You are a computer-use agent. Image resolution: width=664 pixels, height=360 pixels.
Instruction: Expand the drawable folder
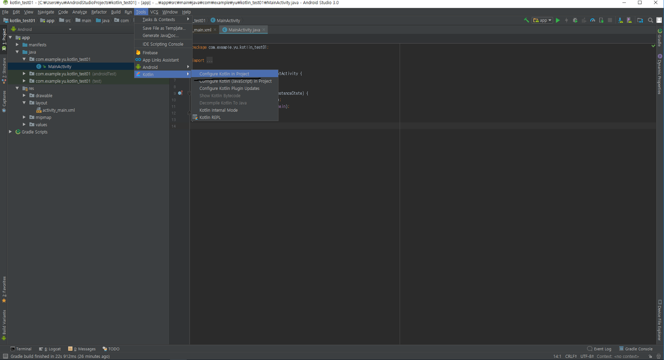click(x=24, y=96)
